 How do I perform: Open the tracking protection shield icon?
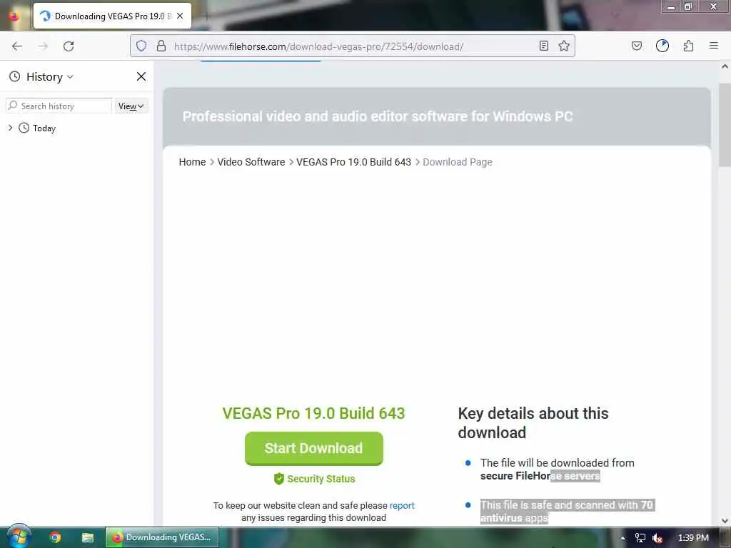(x=141, y=46)
